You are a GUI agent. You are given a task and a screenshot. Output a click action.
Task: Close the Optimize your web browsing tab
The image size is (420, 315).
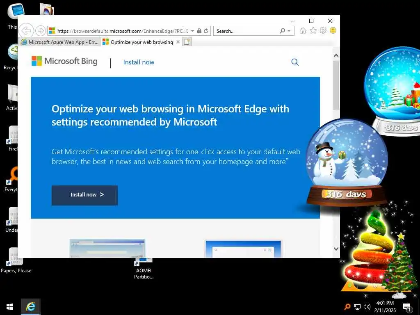[x=178, y=42]
